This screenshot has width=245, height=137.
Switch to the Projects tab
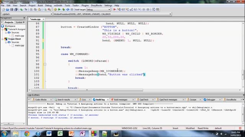coord(9,22)
